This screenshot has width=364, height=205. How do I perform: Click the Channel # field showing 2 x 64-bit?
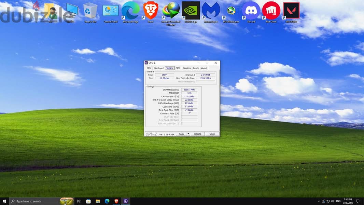(x=206, y=75)
